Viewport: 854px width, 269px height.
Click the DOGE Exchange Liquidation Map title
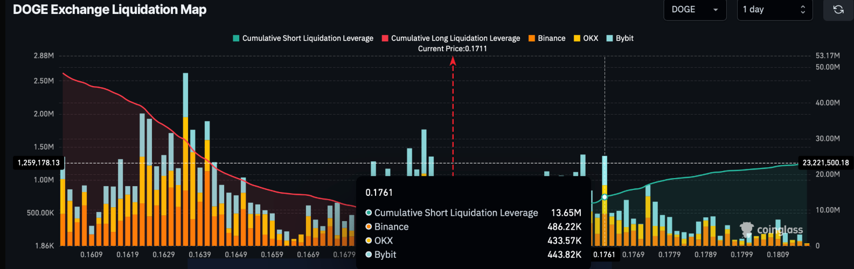(x=110, y=10)
